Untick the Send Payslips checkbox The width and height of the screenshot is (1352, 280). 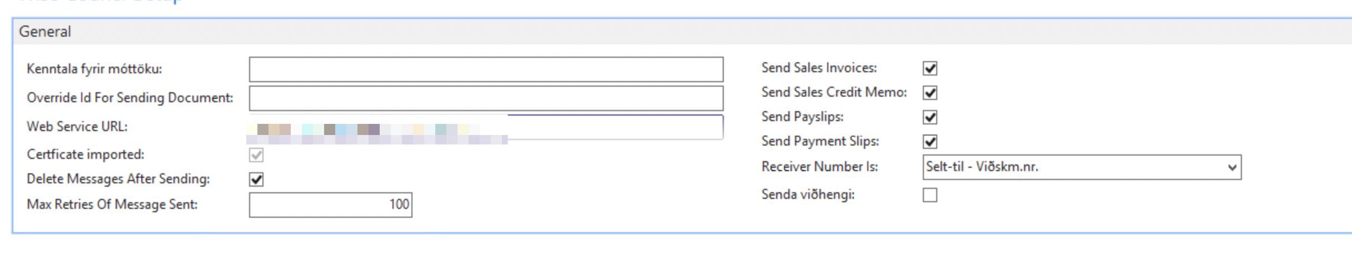[x=930, y=117]
